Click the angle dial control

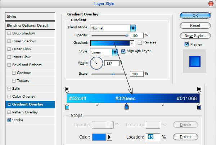[96, 63]
